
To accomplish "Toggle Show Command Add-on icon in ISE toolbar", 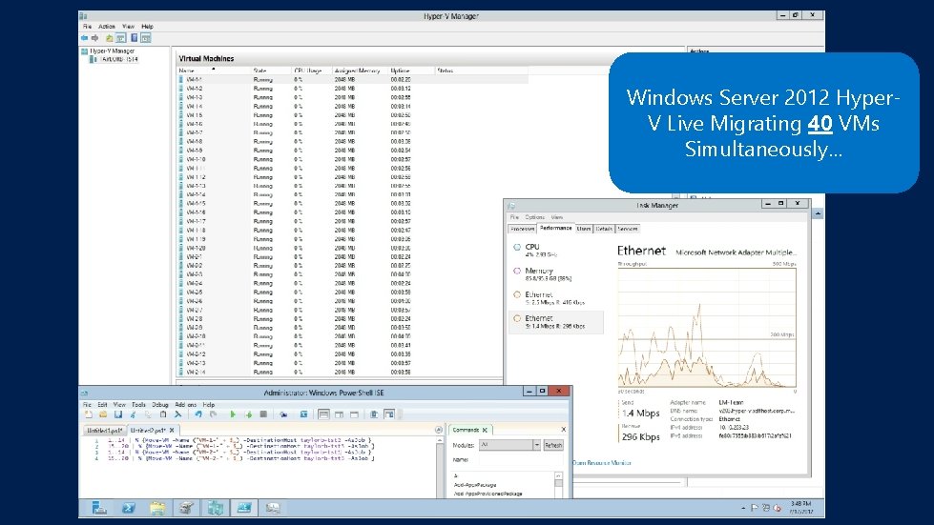I will click(x=389, y=414).
